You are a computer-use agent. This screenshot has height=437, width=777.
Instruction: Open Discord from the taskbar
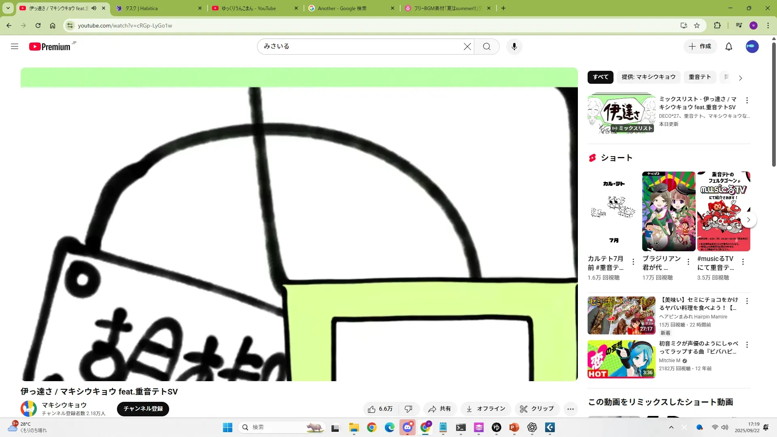407,427
